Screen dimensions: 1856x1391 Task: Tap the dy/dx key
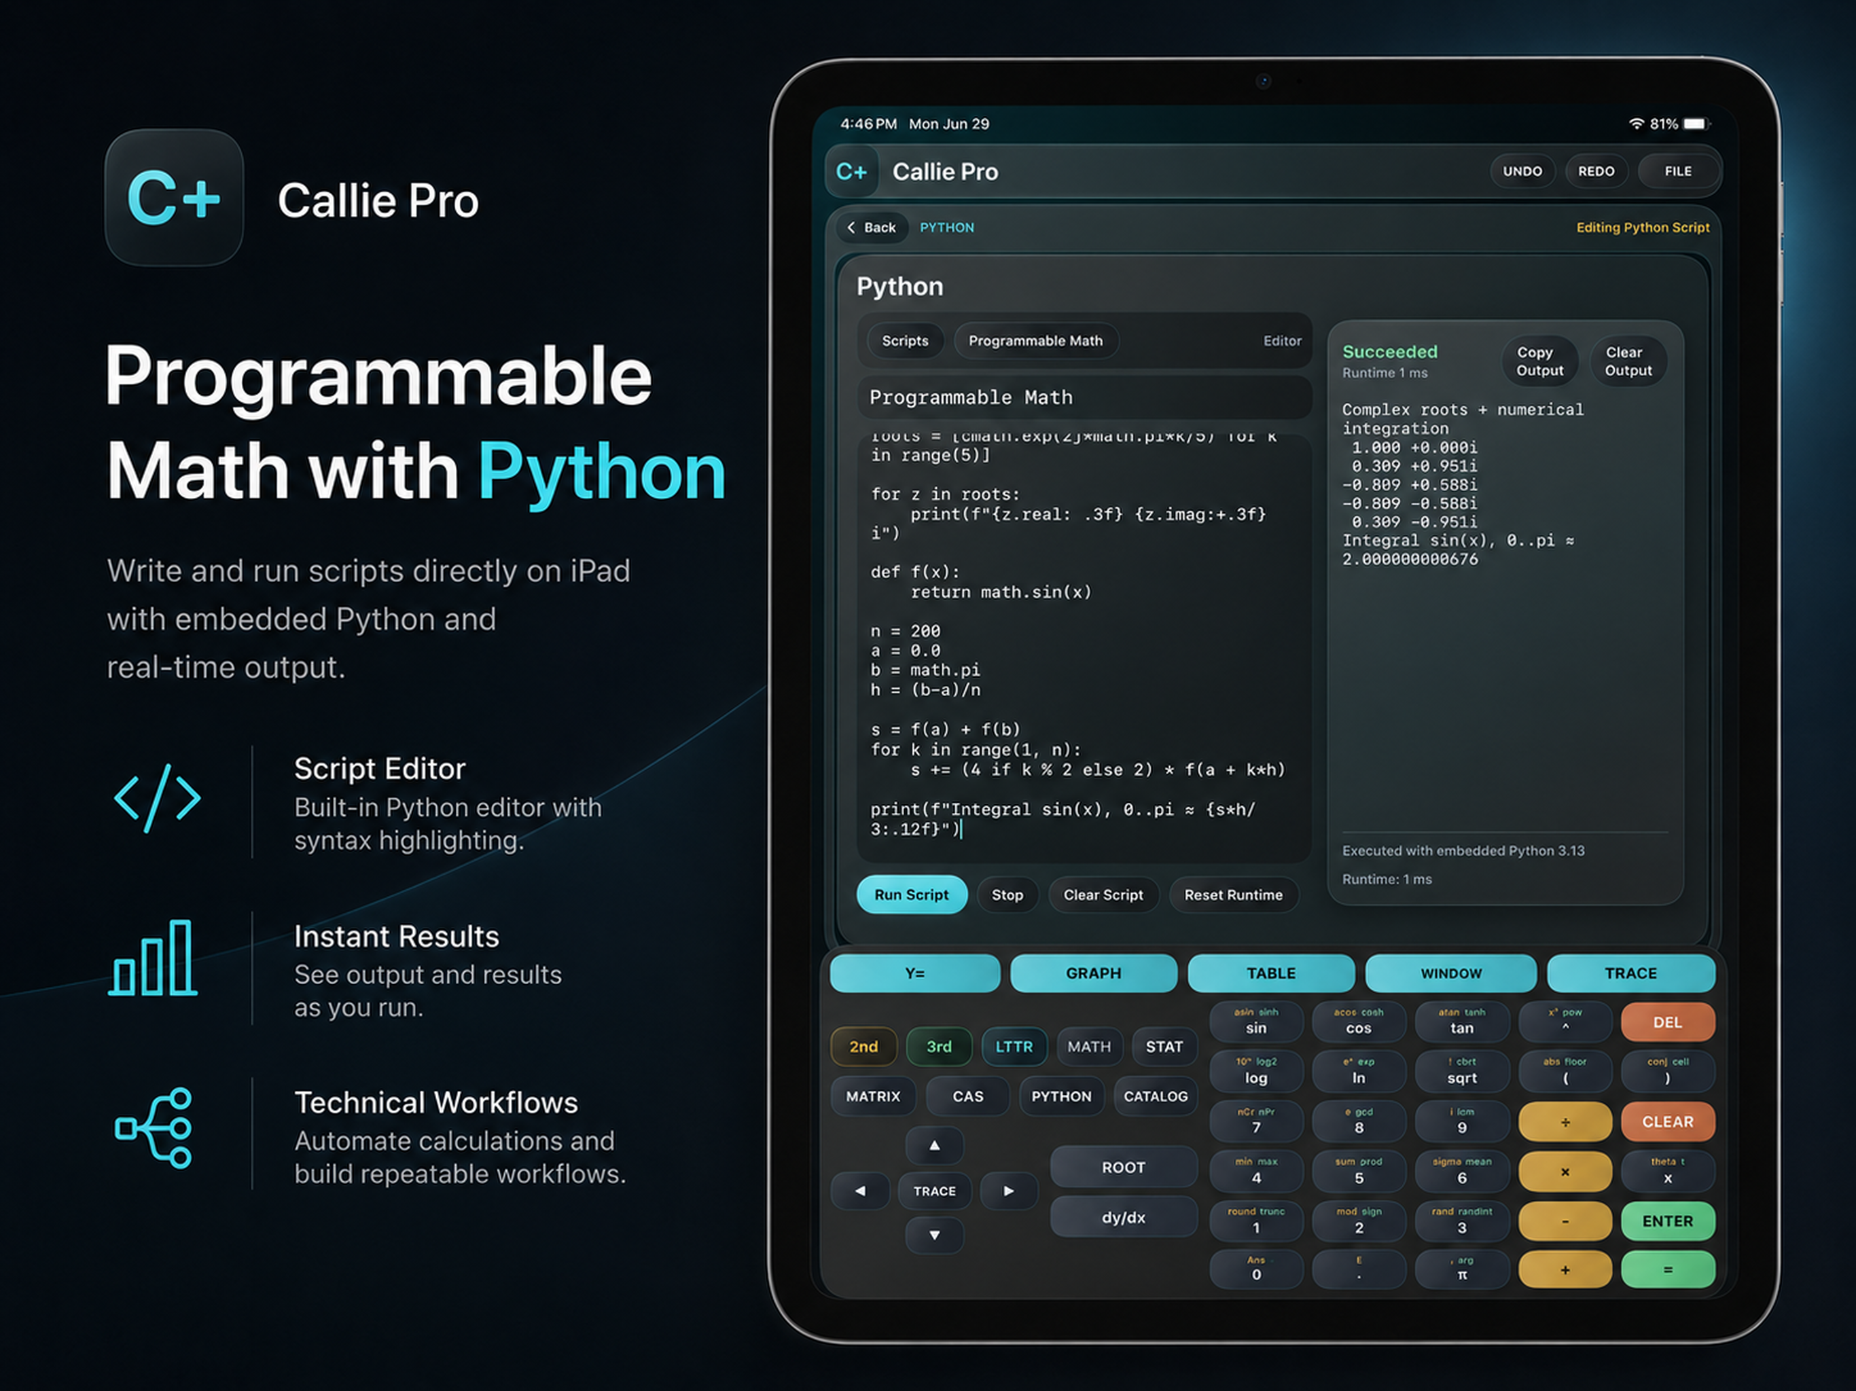(1124, 1216)
